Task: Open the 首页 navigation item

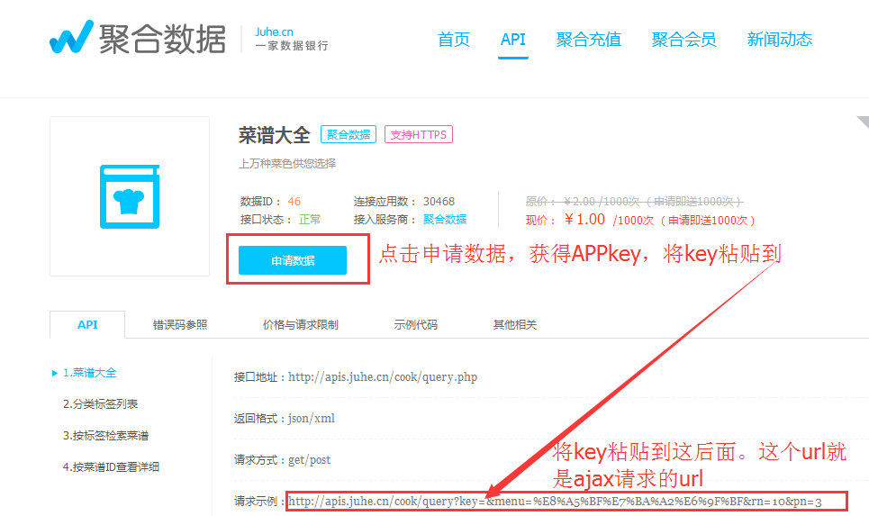Action: click(453, 40)
